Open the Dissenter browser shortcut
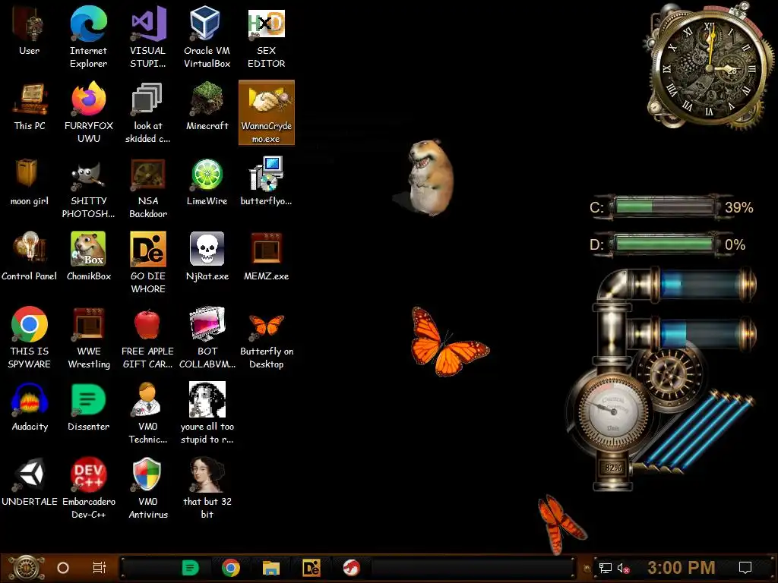The height and width of the screenshot is (583, 778). tap(88, 408)
